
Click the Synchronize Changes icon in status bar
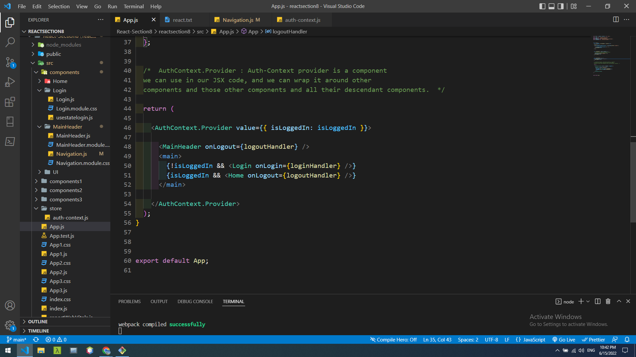[x=36, y=339]
